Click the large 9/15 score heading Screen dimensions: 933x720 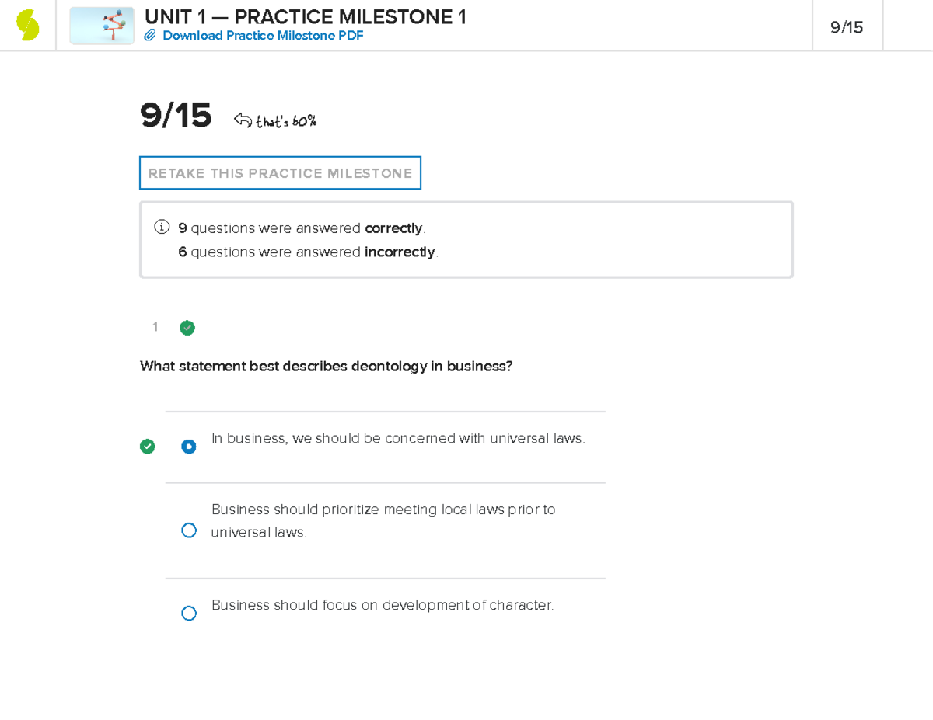pyautogui.click(x=176, y=117)
